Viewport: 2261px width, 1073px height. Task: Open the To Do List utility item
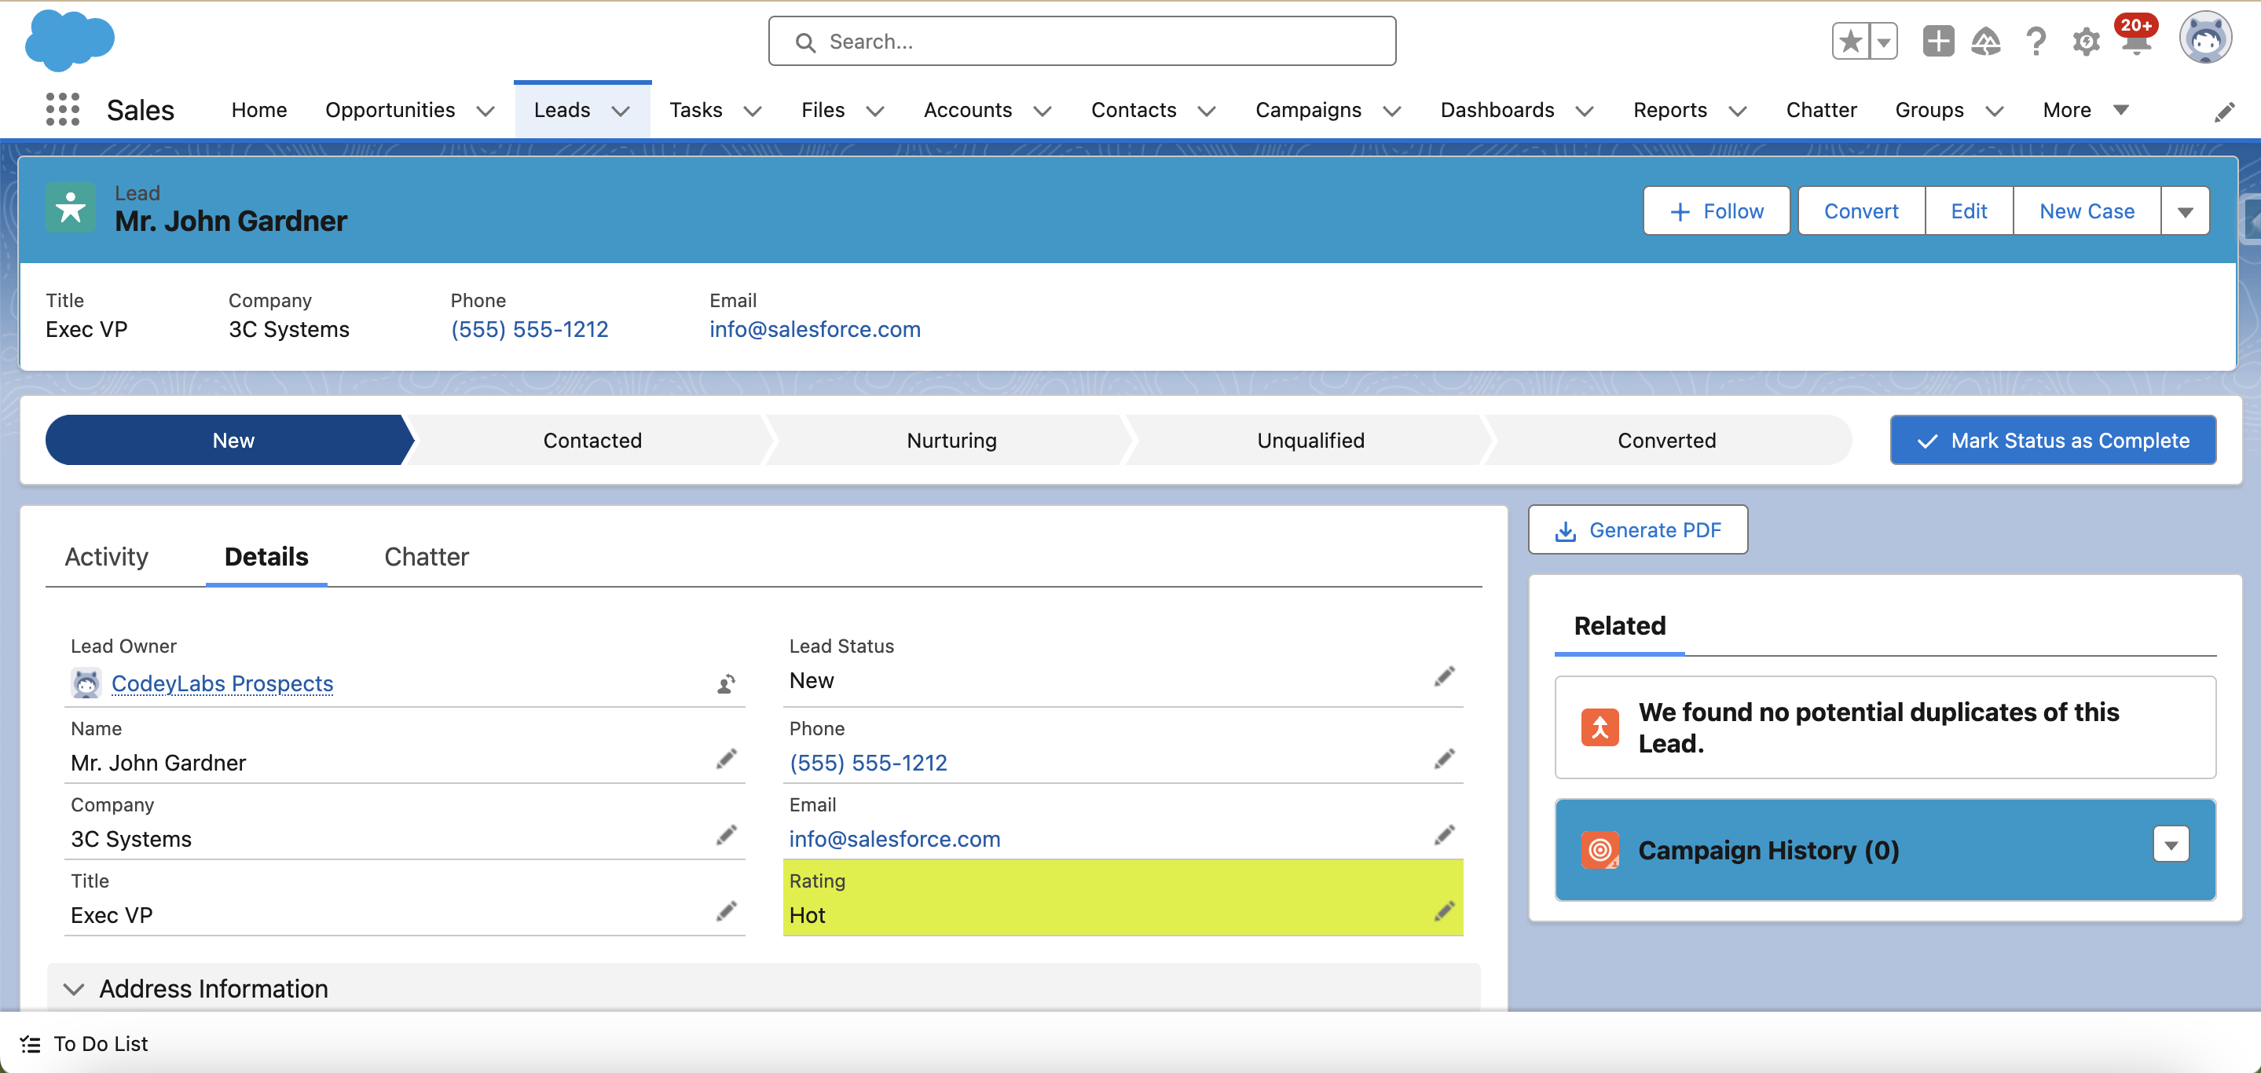(84, 1044)
